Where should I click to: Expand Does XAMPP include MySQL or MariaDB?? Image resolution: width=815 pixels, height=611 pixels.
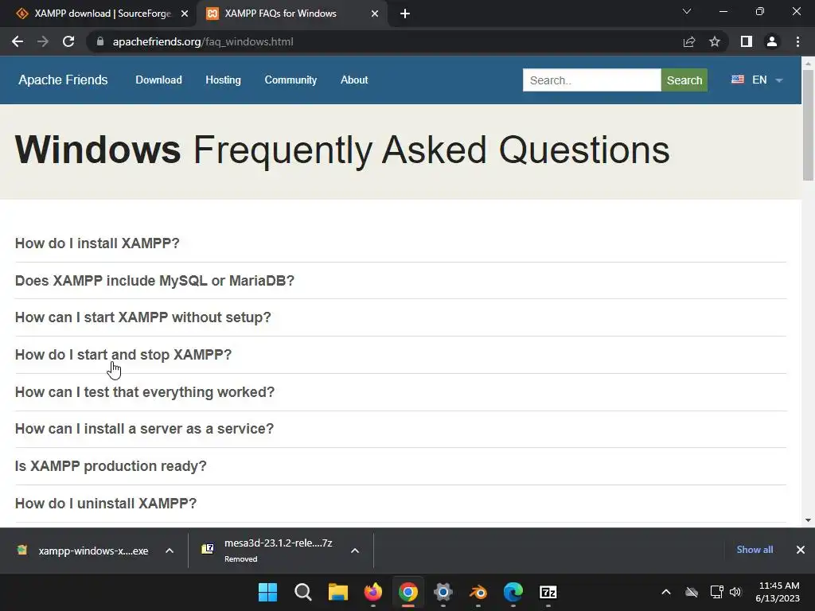pos(154,281)
